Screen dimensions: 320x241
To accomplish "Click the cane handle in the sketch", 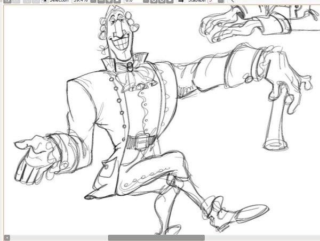I will coord(278,96).
